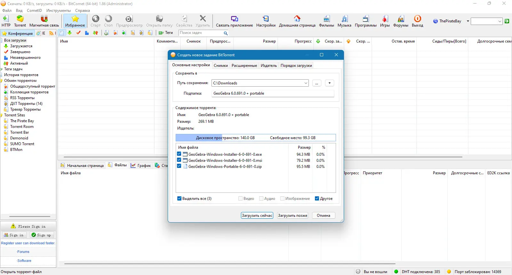Follow the Software link
The width and height of the screenshot is (512, 275).
tap(24, 261)
